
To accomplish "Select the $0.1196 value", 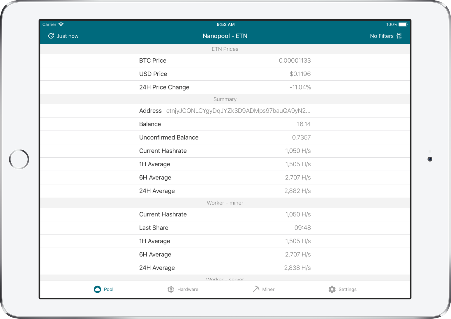I will tap(300, 74).
